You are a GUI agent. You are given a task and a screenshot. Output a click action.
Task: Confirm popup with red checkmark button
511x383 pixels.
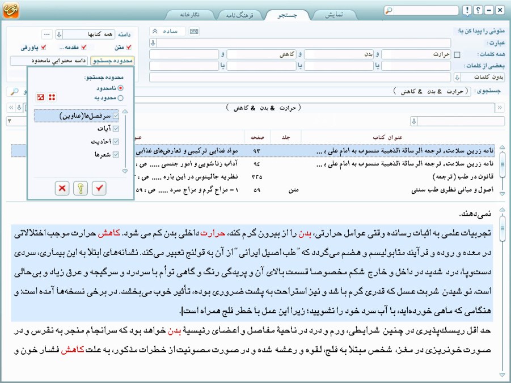(x=99, y=188)
